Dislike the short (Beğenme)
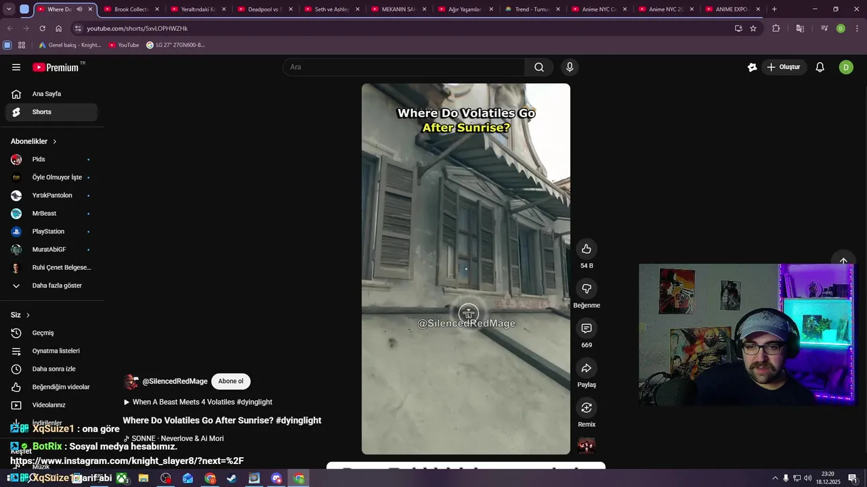This screenshot has width=867, height=487. pyautogui.click(x=587, y=289)
